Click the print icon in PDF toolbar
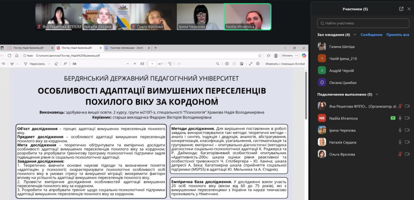 coord(227,64)
